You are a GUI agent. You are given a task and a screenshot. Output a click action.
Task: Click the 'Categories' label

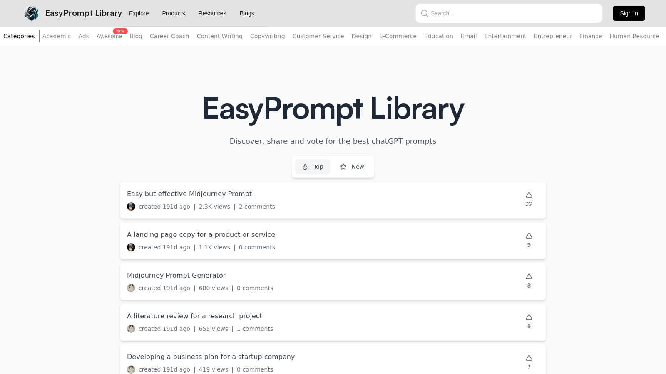click(19, 36)
